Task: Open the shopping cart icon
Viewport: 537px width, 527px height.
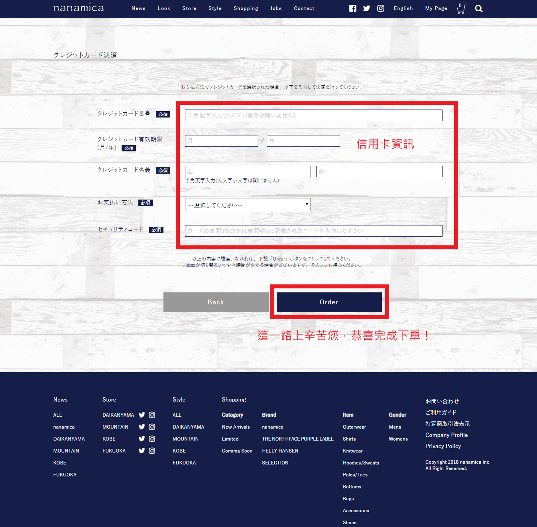Action: pos(461,8)
